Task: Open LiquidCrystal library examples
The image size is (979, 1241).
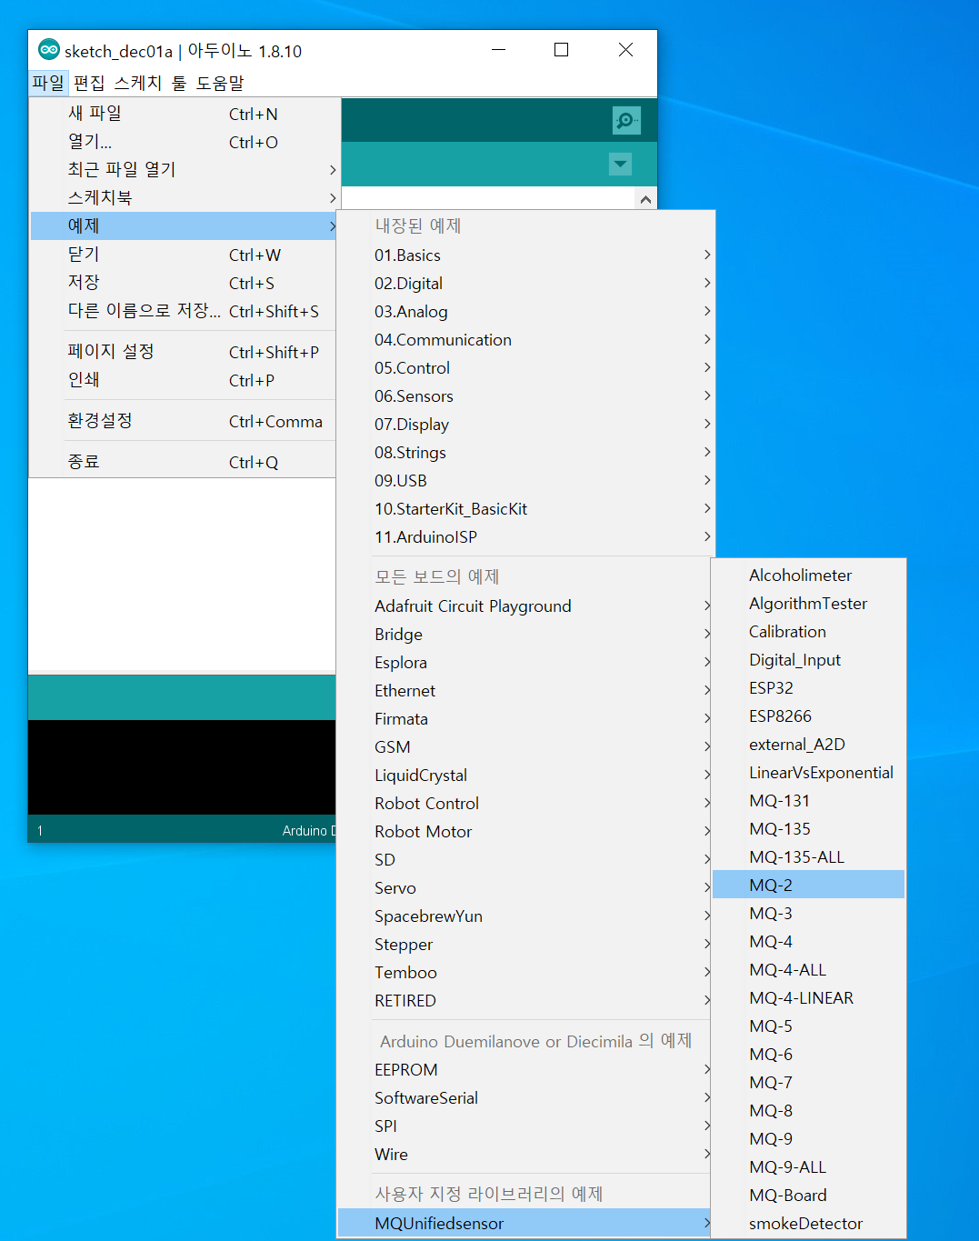Action: (x=525, y=776)
